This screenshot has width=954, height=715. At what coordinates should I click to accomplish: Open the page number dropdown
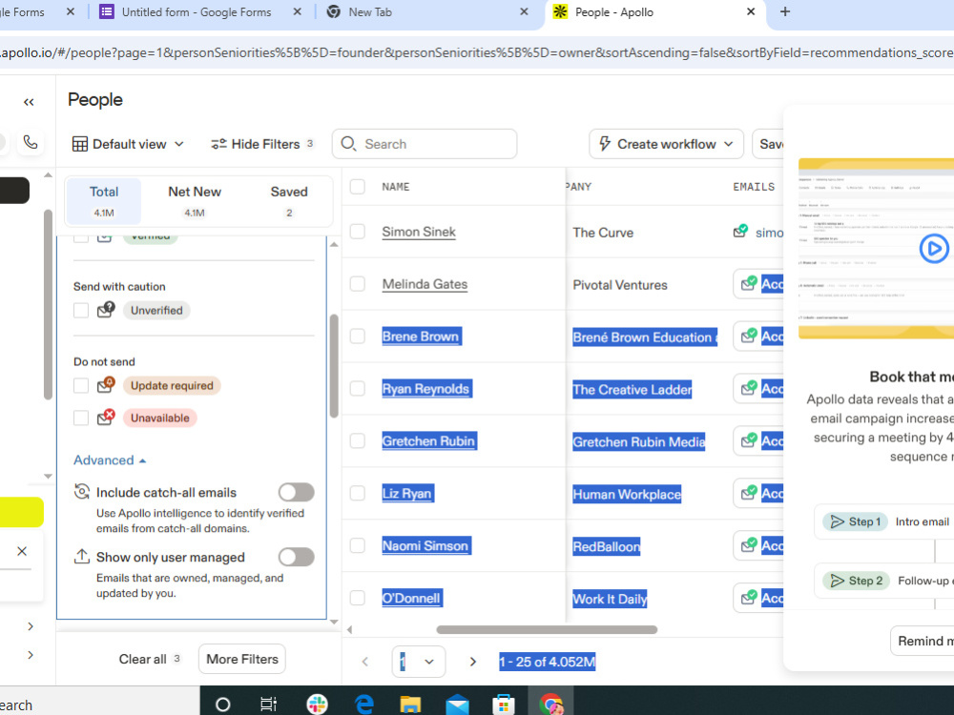(x=419, y=662)
